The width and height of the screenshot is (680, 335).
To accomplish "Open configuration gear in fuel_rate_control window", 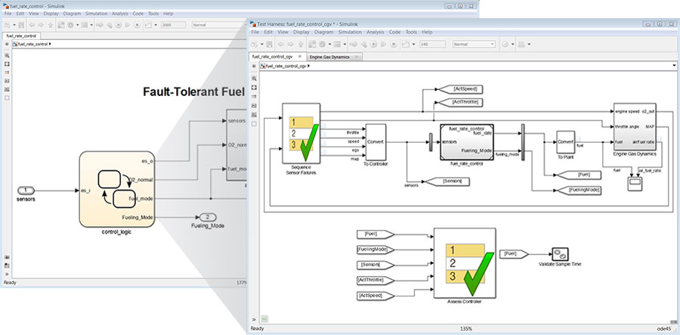I will pyautogui.click(x=70, y=25).
